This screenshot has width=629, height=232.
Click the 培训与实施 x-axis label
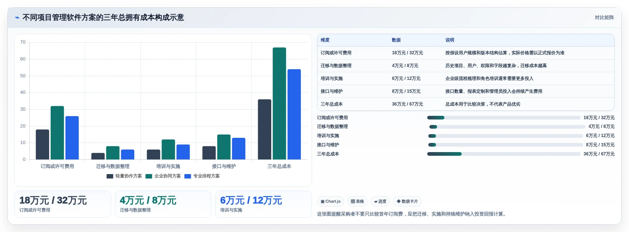pos(168,166)
